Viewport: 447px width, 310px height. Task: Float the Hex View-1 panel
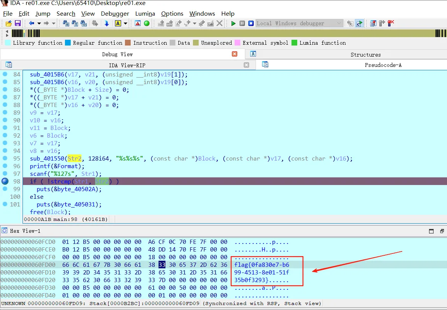(442, 231)
